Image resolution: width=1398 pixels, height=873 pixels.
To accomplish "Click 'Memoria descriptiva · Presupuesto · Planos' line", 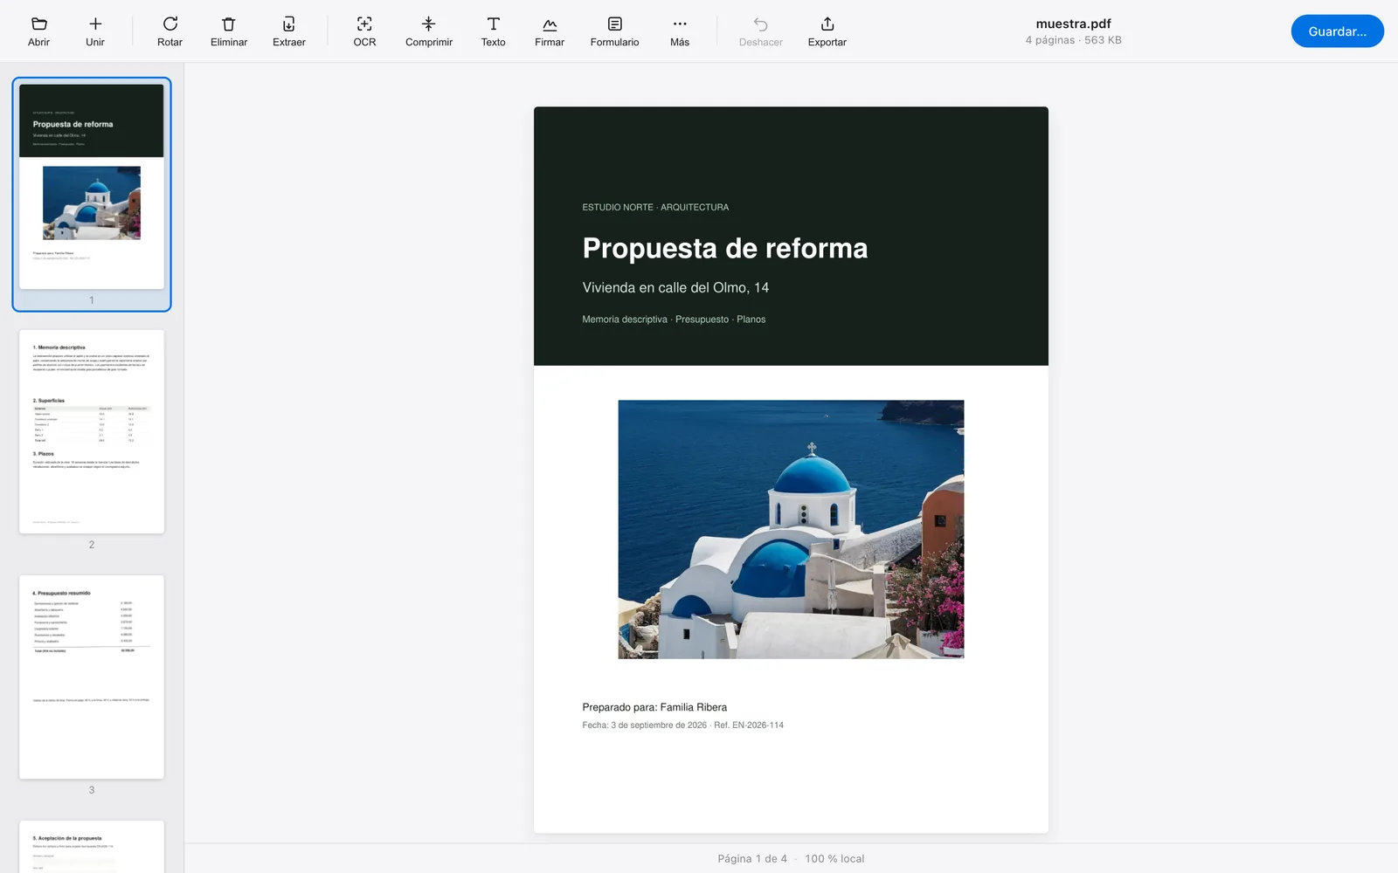I will (x=674, y=320).
